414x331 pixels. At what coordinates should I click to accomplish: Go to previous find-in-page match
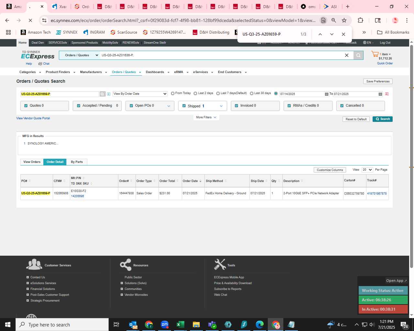(320, 34)
